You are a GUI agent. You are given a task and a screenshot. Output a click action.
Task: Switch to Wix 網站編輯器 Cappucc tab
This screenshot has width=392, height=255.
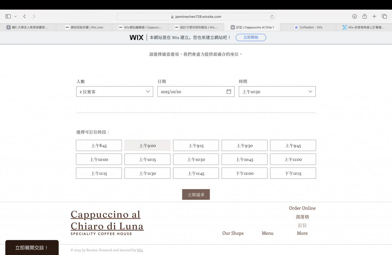(140, 27)
